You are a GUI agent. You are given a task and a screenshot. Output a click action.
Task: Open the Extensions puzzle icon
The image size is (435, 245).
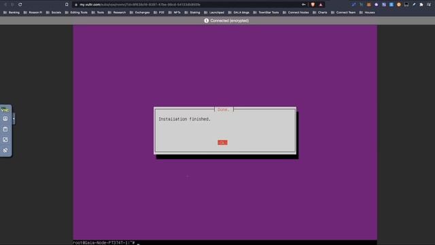pyautogui.click(x=421, y=5)
